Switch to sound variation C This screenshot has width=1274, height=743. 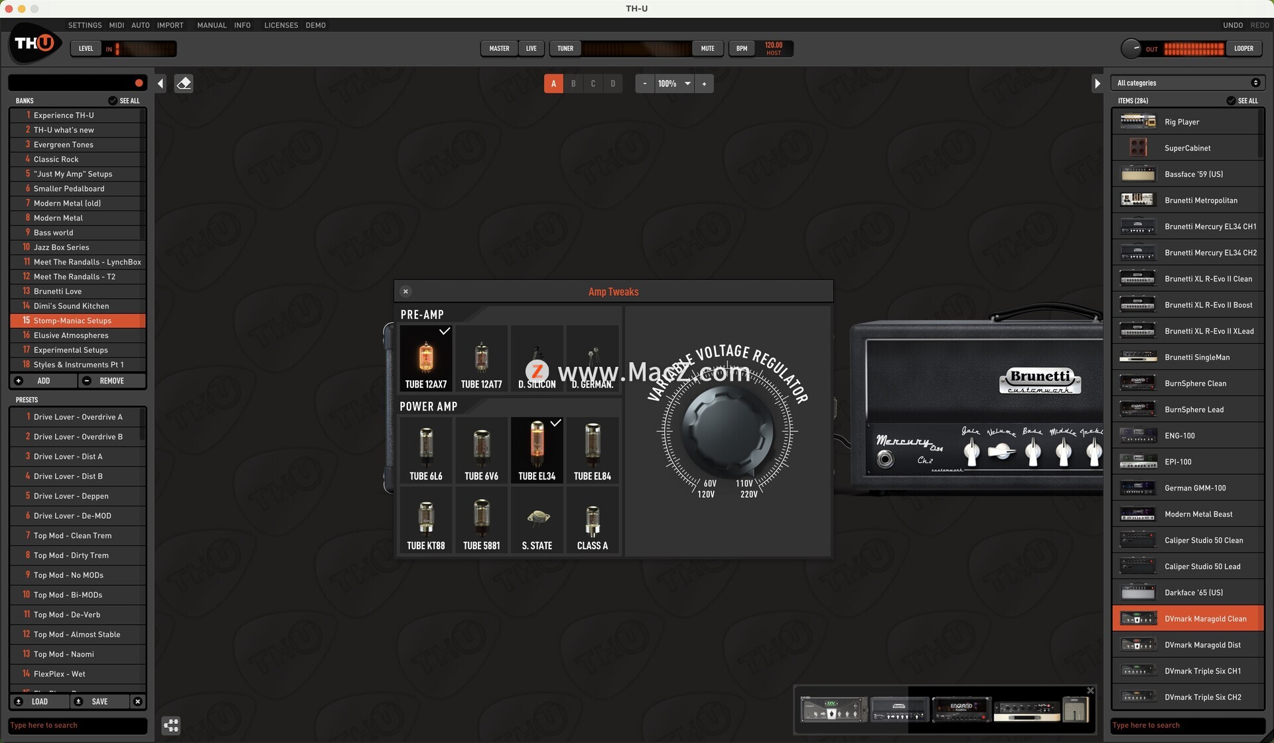tap(593, 84)
